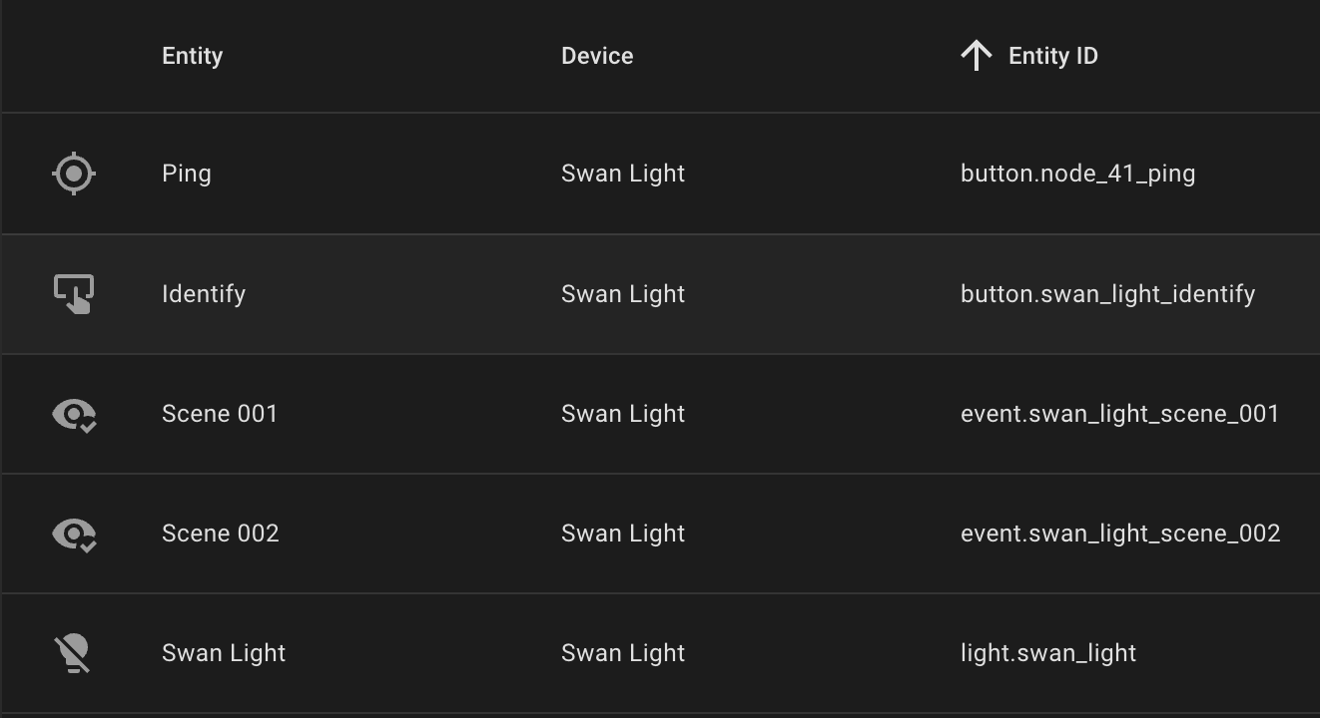
Task: Open the Swan Light entity name
Action: (224, 653)
